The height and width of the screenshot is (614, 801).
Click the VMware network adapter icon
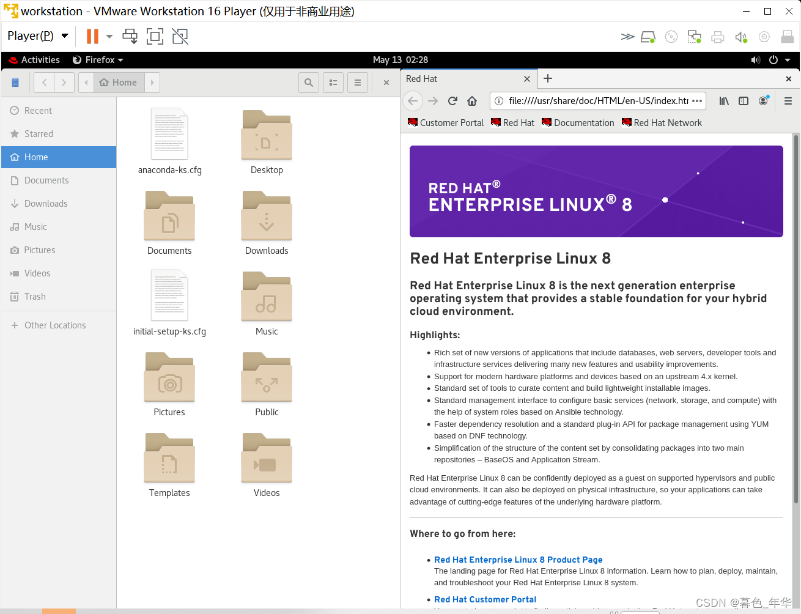coord(695,37)
